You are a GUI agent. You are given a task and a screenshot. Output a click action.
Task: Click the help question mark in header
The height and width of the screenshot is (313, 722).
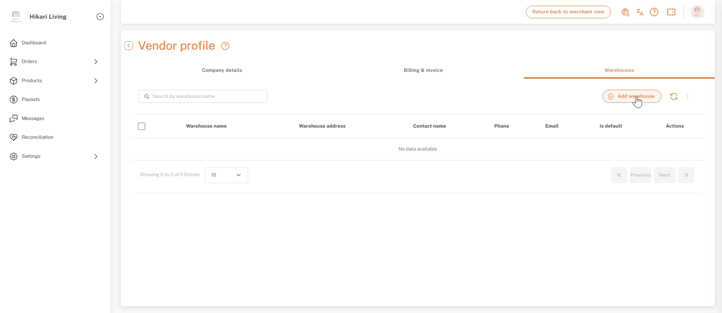click(654, 12)
